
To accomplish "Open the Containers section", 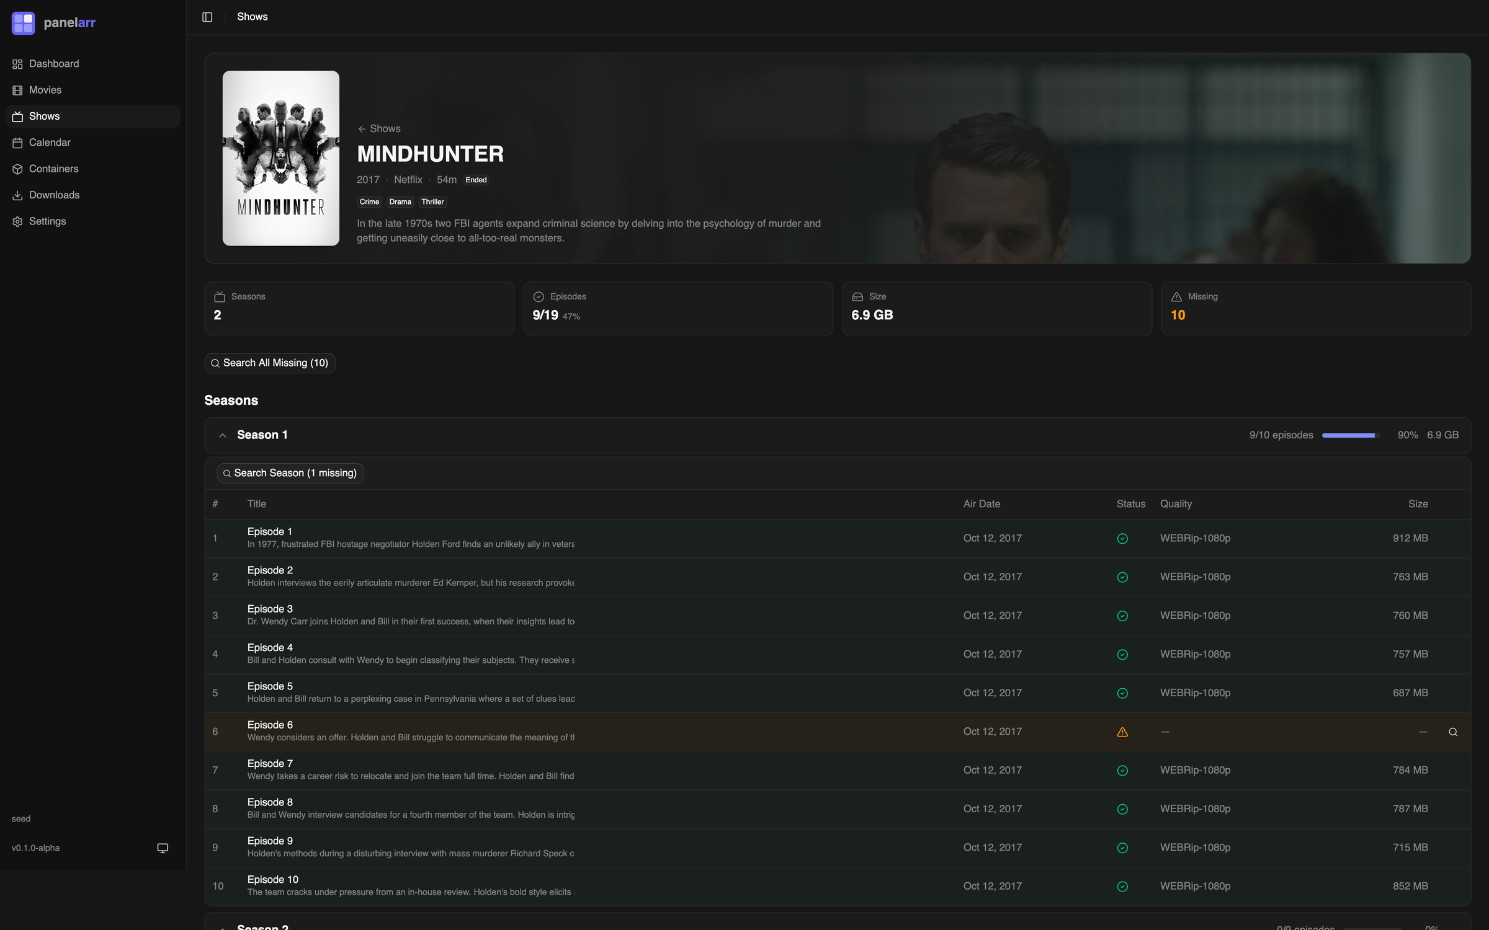I will [53, 168].
